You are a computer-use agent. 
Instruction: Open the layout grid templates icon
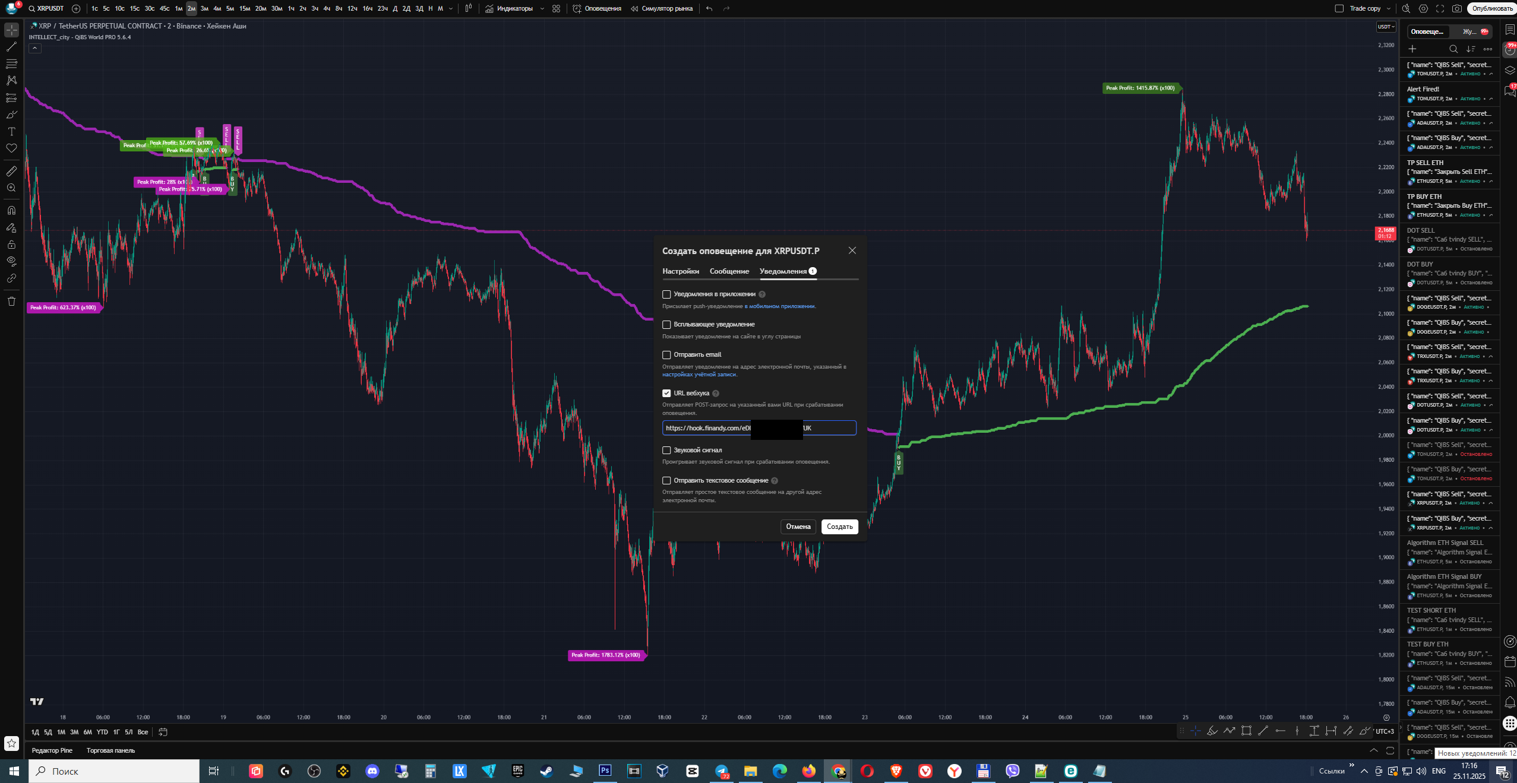[556, 8]
